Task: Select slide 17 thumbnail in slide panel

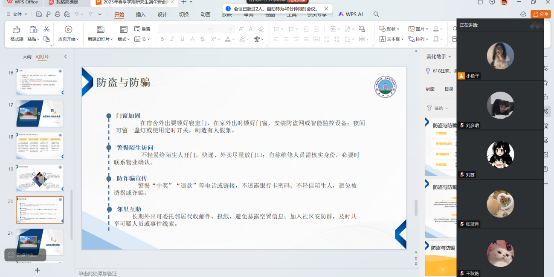Action: point(40,114)
